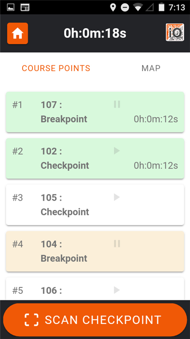Open course point #5 106 card
This screenshot has height=339, width=190.
click(95, 289)
